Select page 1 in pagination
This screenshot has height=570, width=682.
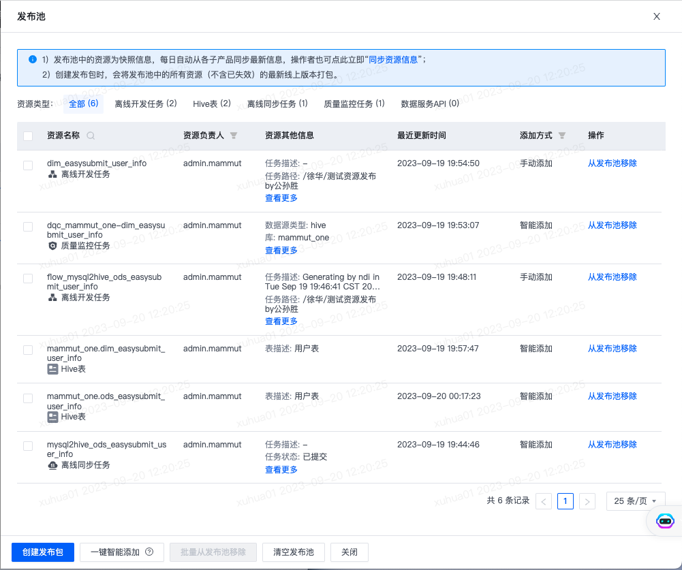565,501
